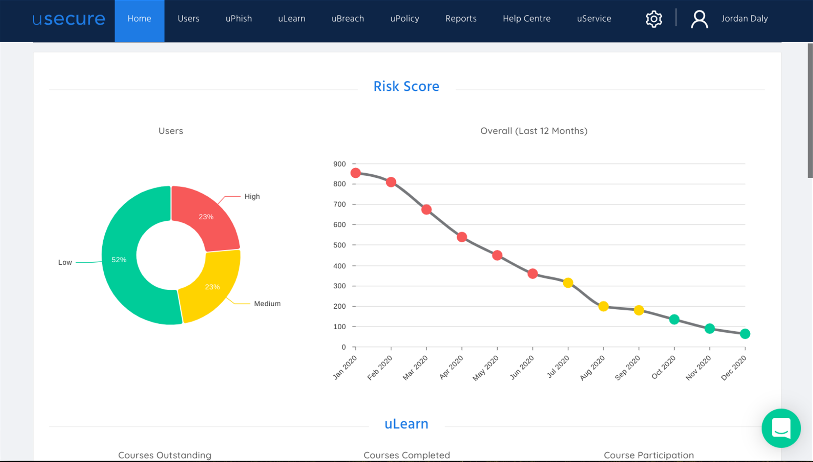Screen dimensions: 813x462
Task: Click the Jan 2020 axis label
Action: click(345, 368)
